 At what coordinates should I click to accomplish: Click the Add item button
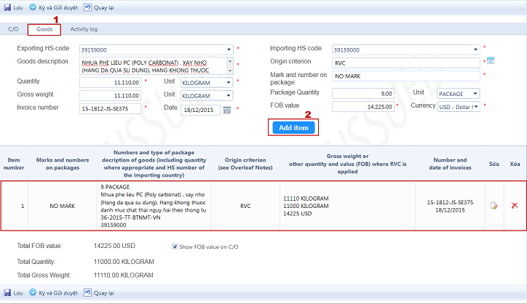293,128
